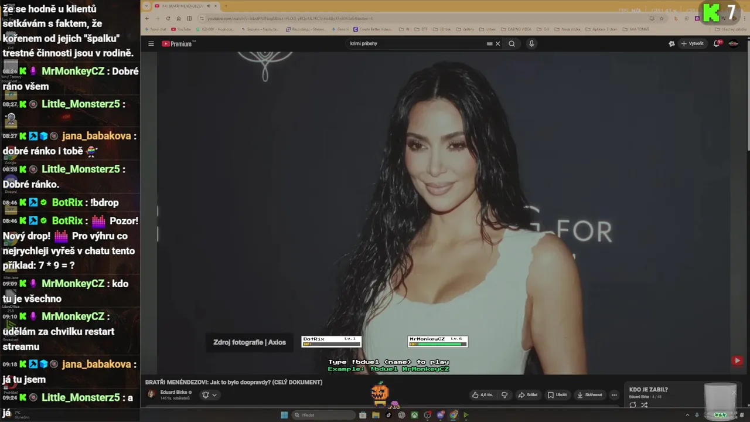This screenshot has width=750, height=422.
Task: Start voice search with the microphone
Action: point(531,44)
